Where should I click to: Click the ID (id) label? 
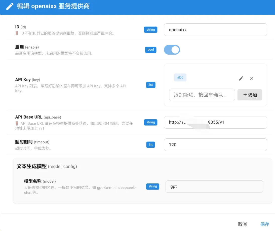click(x=21, y=27)
